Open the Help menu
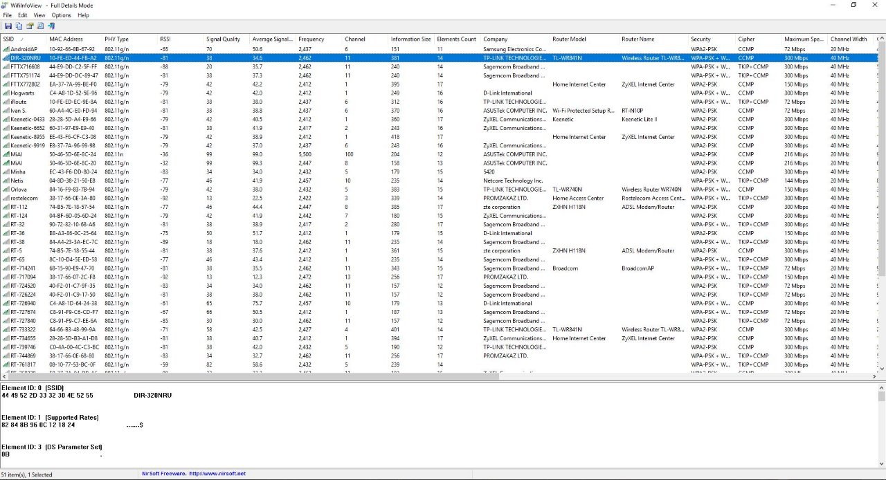 pyautogui.click(x=83, y=15)
